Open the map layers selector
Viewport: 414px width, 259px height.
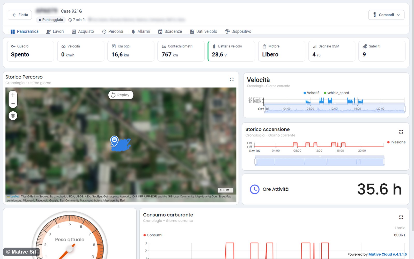[x=13, y=116]
